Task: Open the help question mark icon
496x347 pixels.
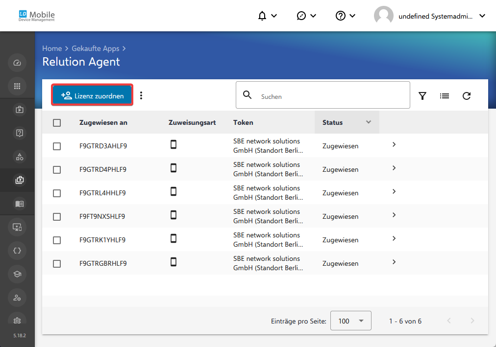Action: point(340,16)
